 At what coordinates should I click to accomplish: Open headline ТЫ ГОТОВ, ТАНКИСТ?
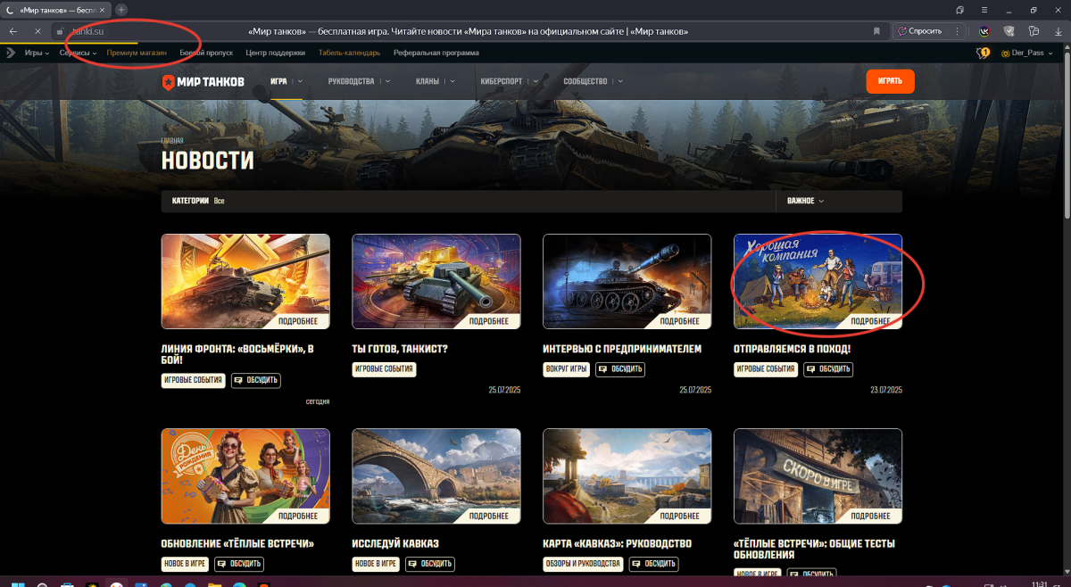(x=401, y=349)
